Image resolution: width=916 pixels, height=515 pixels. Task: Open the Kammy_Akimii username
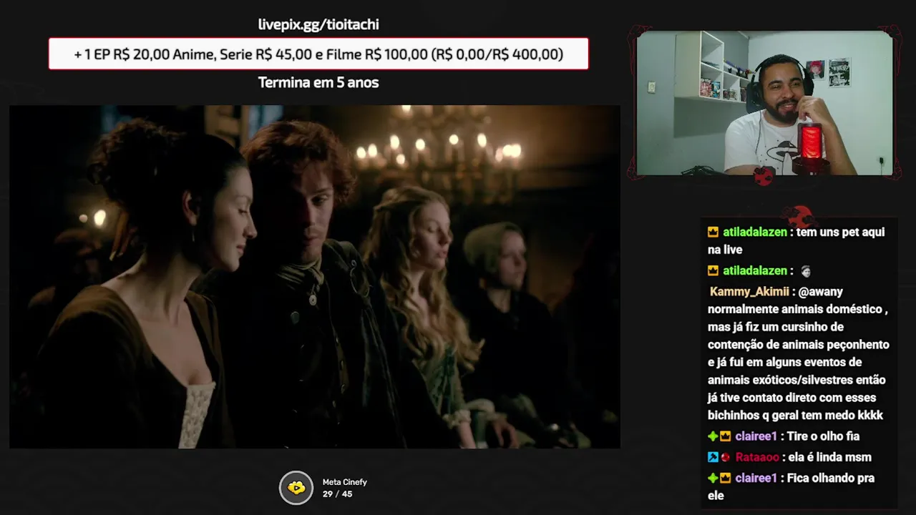749,292
